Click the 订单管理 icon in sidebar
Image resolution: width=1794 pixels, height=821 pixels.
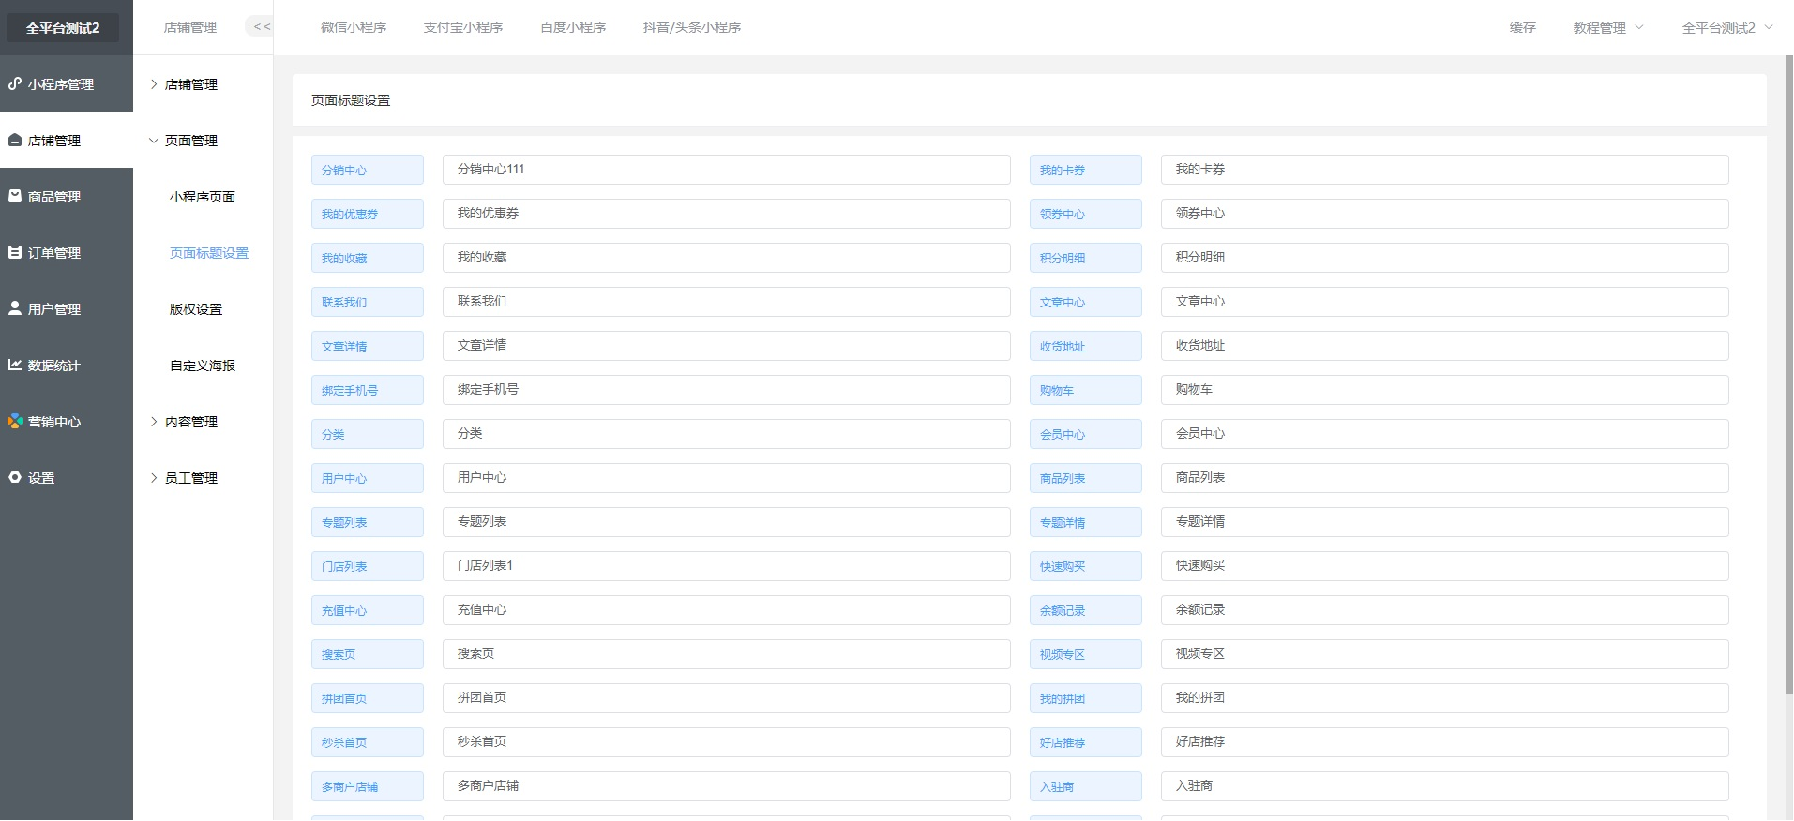point(15,252)
